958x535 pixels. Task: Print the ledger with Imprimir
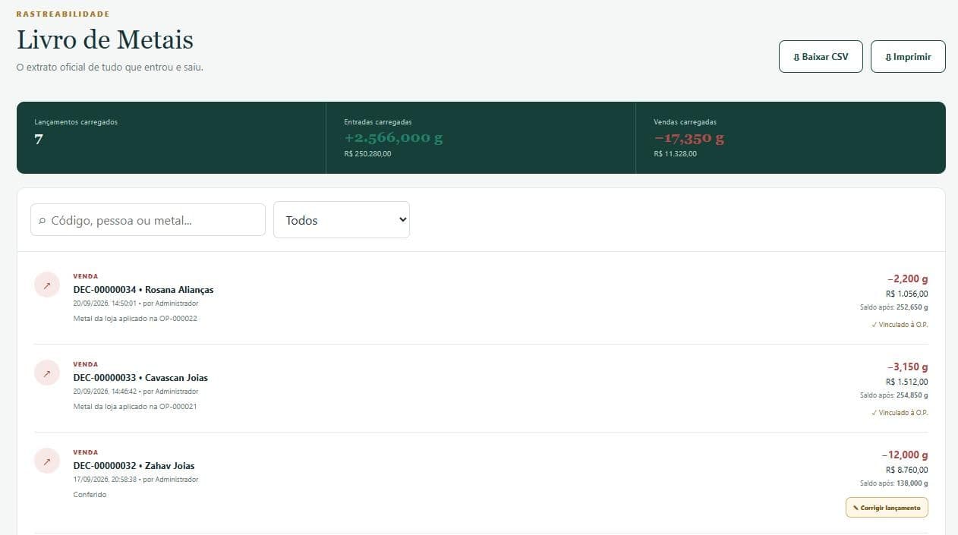click(908, 57)
